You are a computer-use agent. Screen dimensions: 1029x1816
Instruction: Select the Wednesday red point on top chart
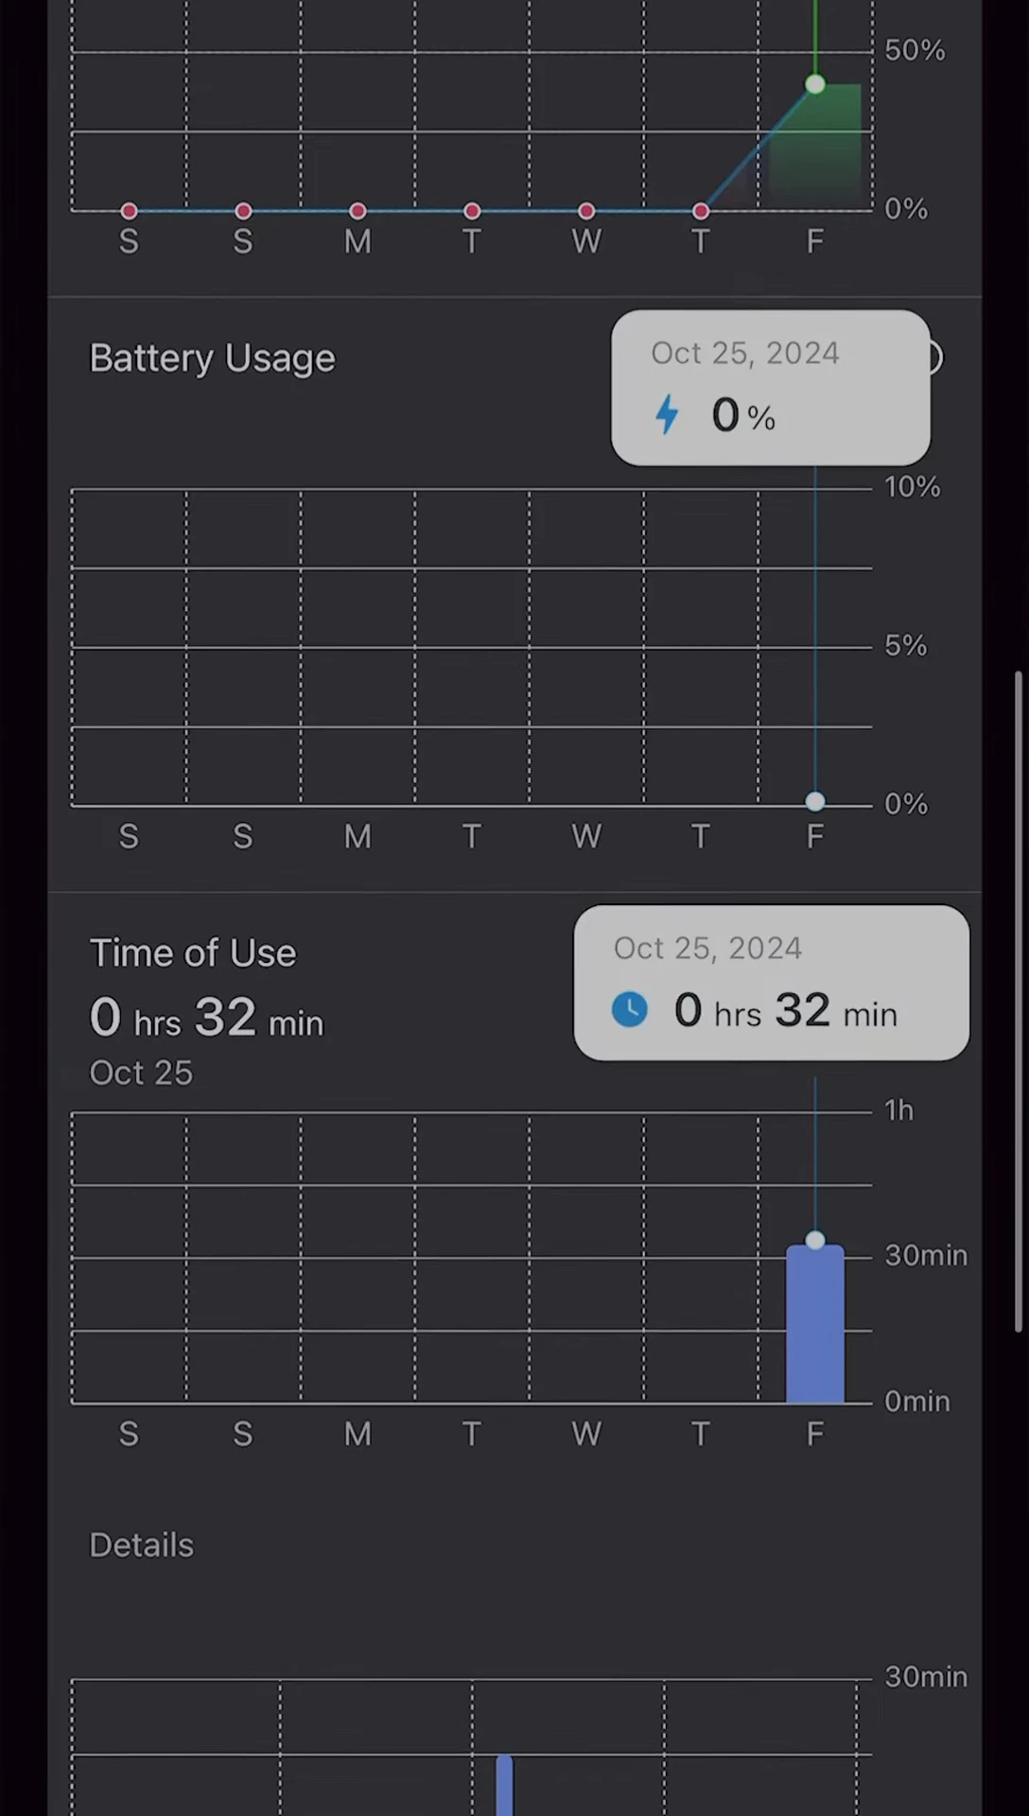(x=586, y=211)
